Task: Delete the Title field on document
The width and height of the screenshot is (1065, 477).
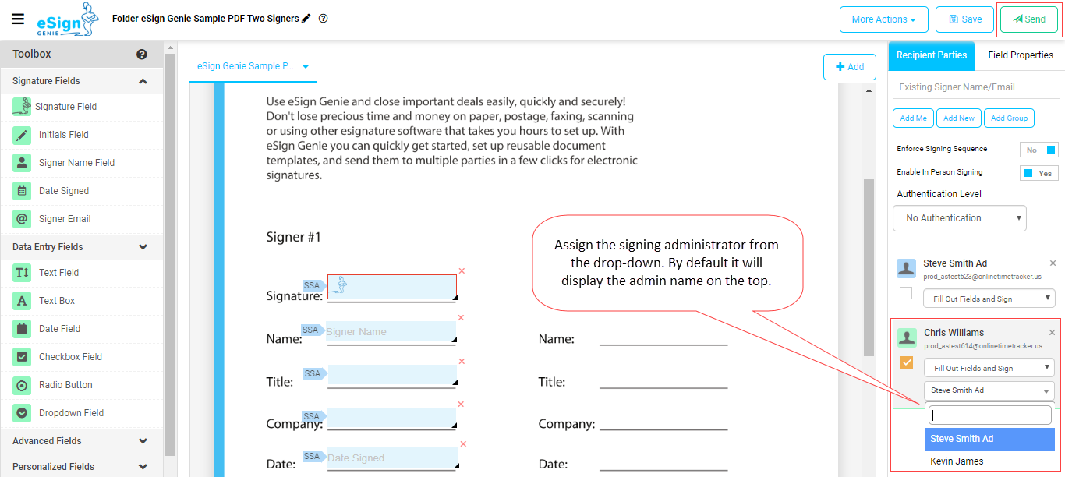Action: pyautogui.click(x=462, y=362)
